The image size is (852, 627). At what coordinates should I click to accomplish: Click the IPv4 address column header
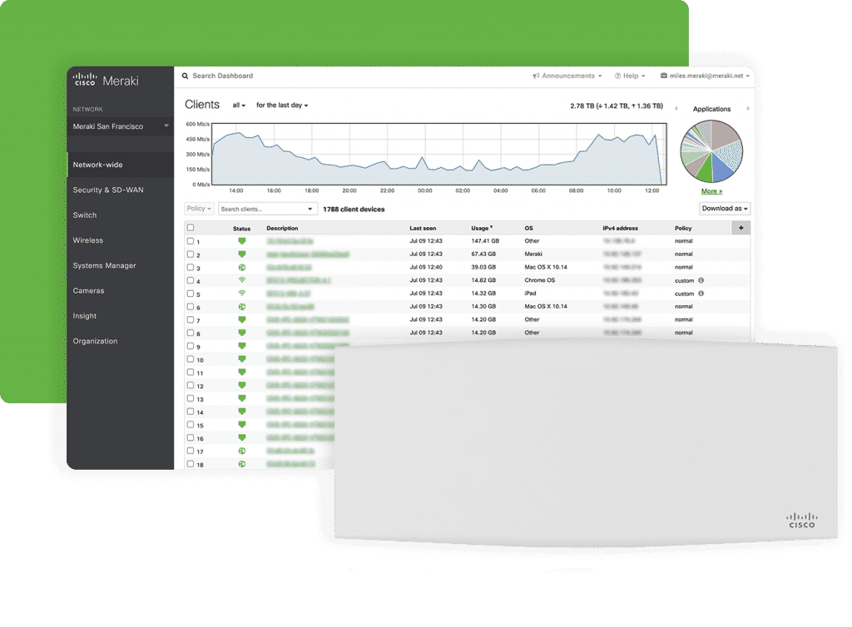point(621,229)
